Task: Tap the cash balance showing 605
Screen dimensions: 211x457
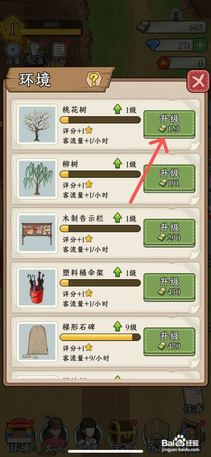Action: (172, 27)
